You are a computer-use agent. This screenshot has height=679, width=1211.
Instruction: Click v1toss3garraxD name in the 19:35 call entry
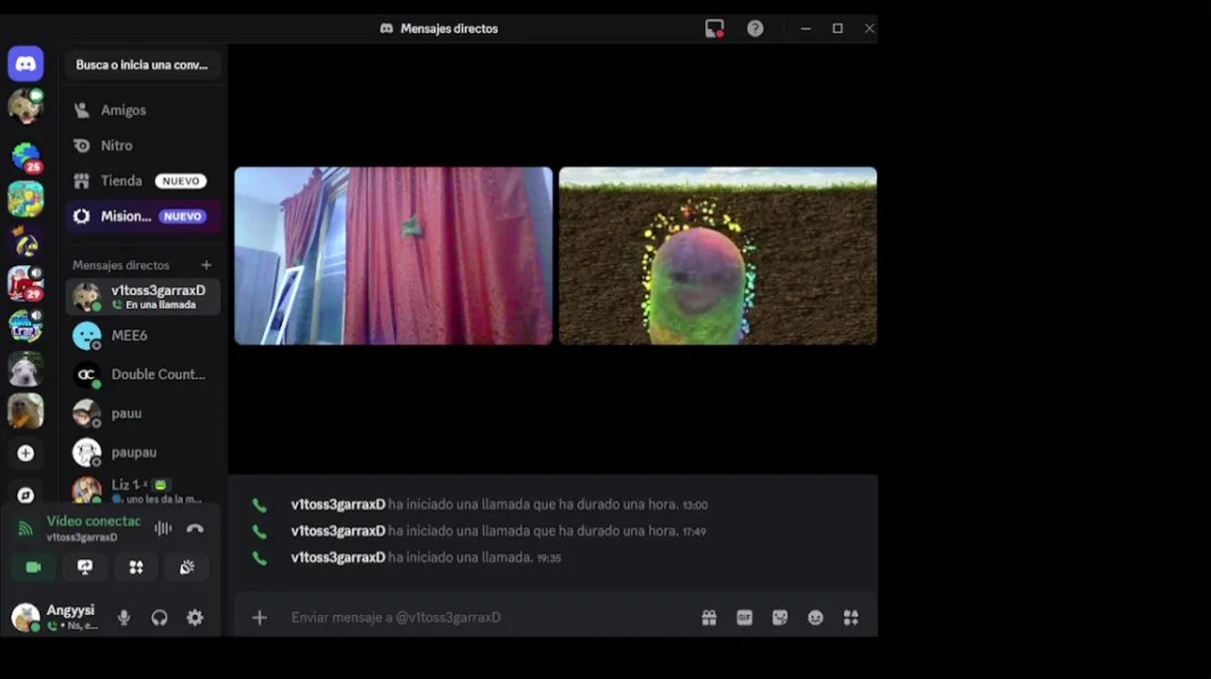click(338, 557)
